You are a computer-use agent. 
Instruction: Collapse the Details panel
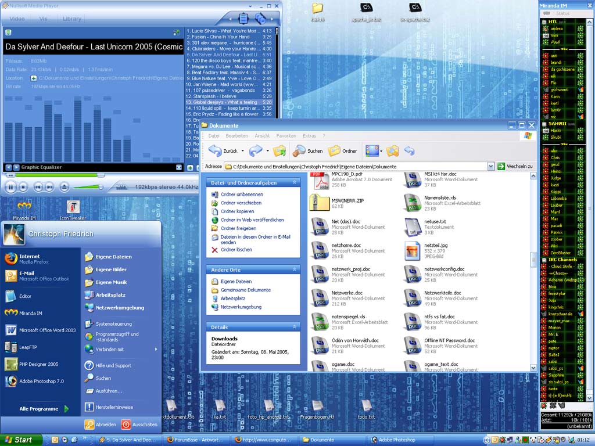click(295, 327)
